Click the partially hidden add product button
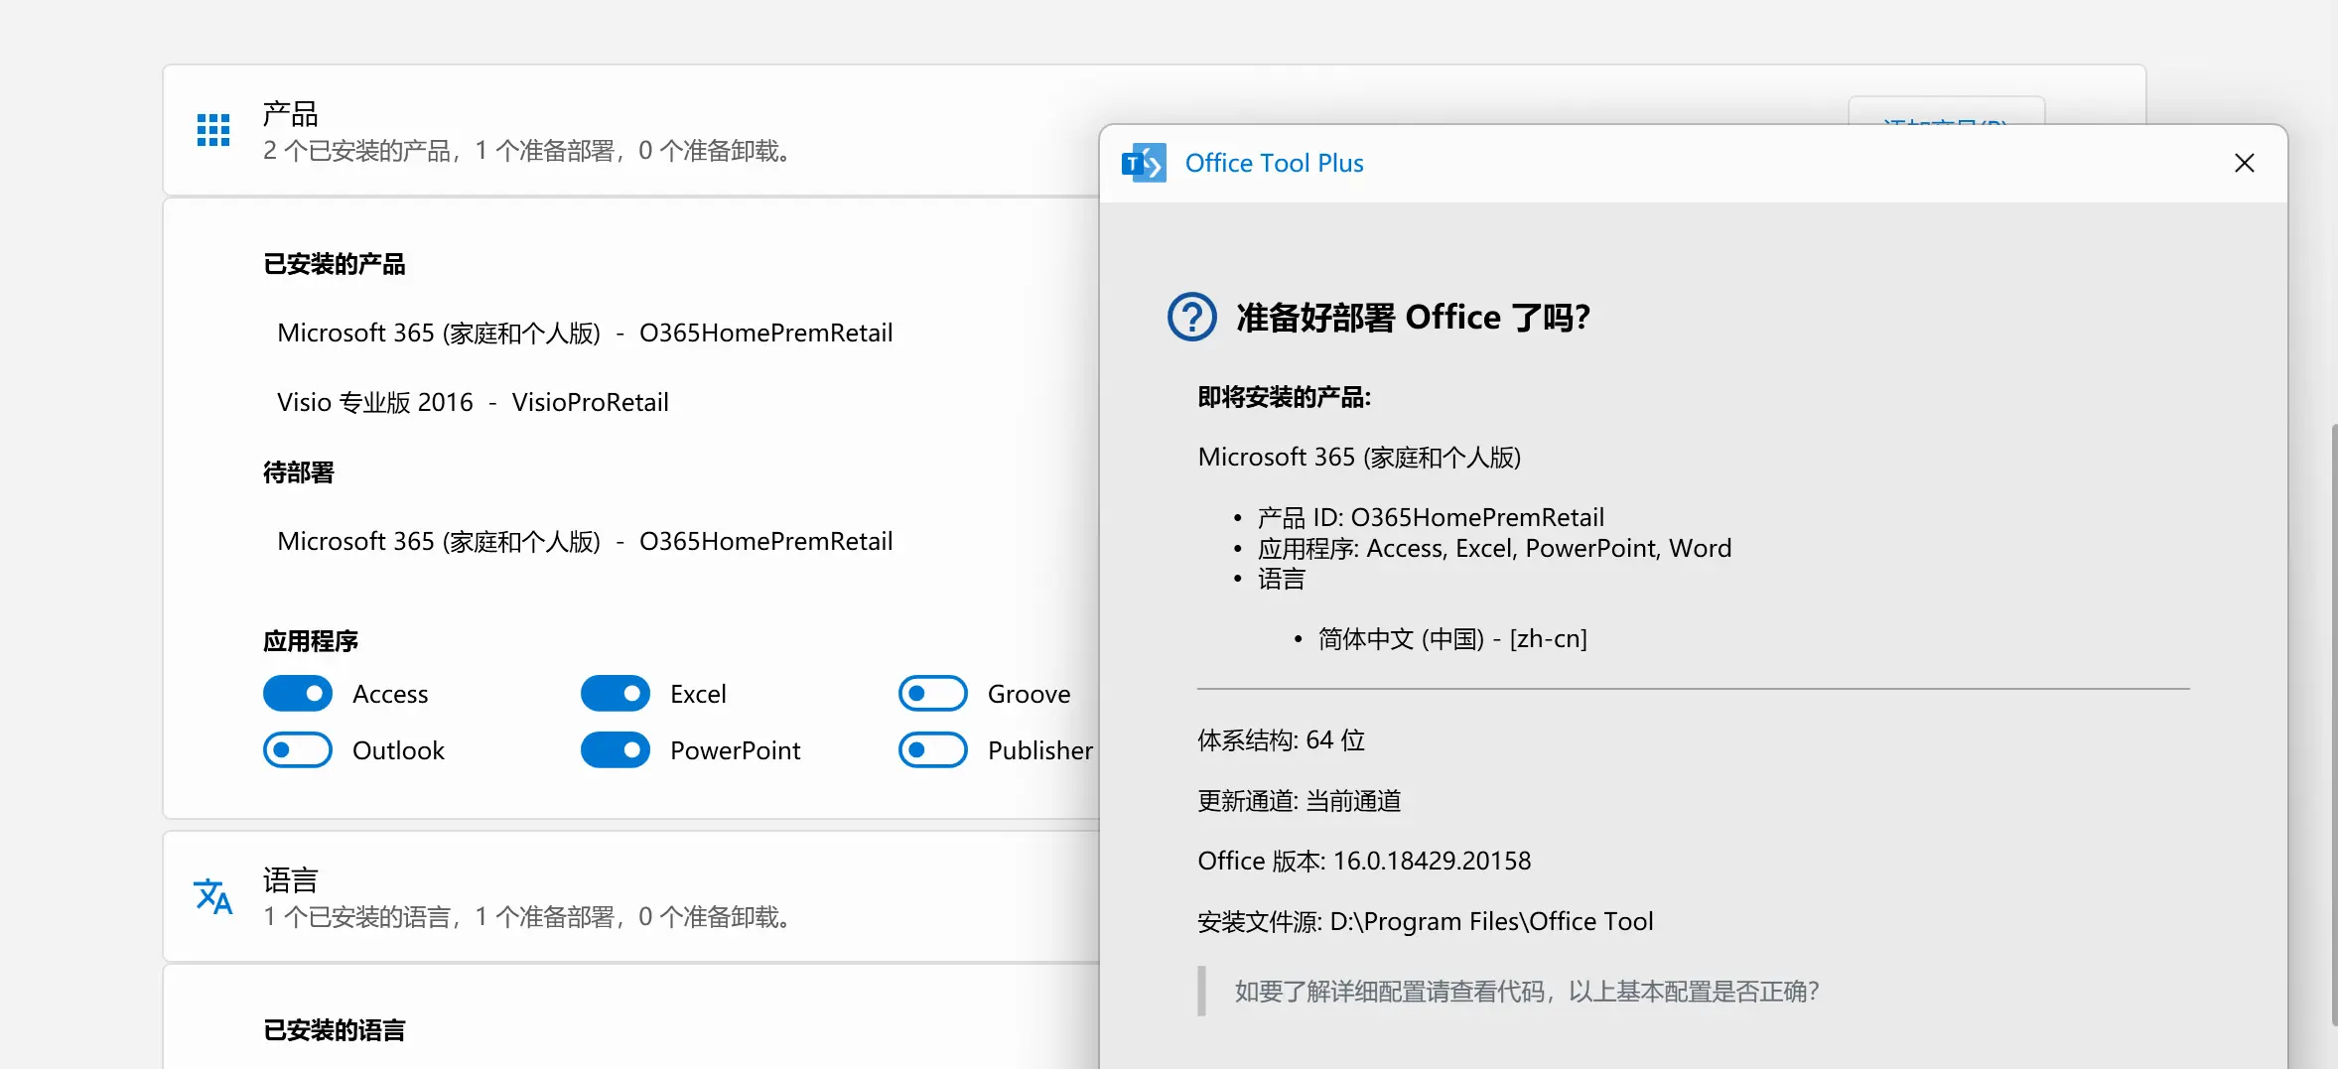The image size is (2338, 1069). click(1945, 111)
